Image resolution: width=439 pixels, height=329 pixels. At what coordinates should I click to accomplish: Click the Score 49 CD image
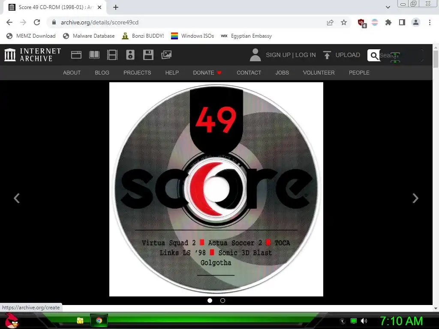click(x=216, y=189)
